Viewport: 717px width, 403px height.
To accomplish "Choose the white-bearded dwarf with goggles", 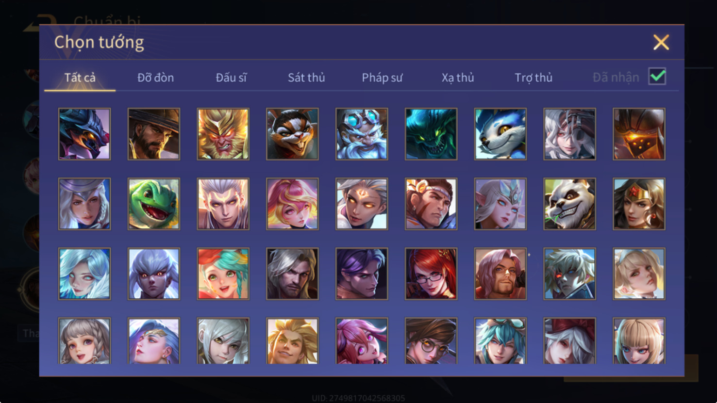I will point(362,134).
